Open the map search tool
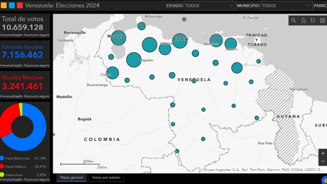Screen dimensions: 327x184 293,20
